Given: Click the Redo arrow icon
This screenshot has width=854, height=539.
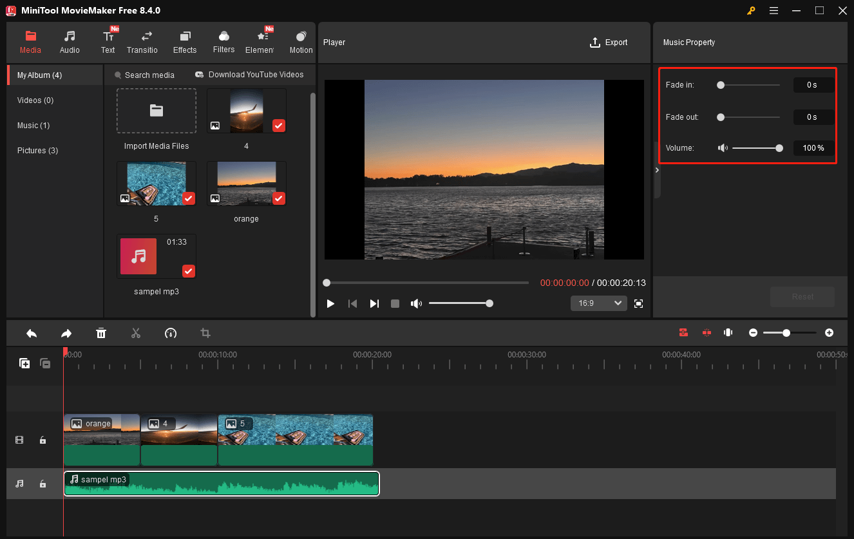Looking at the screenshot, I should point(66,333).
